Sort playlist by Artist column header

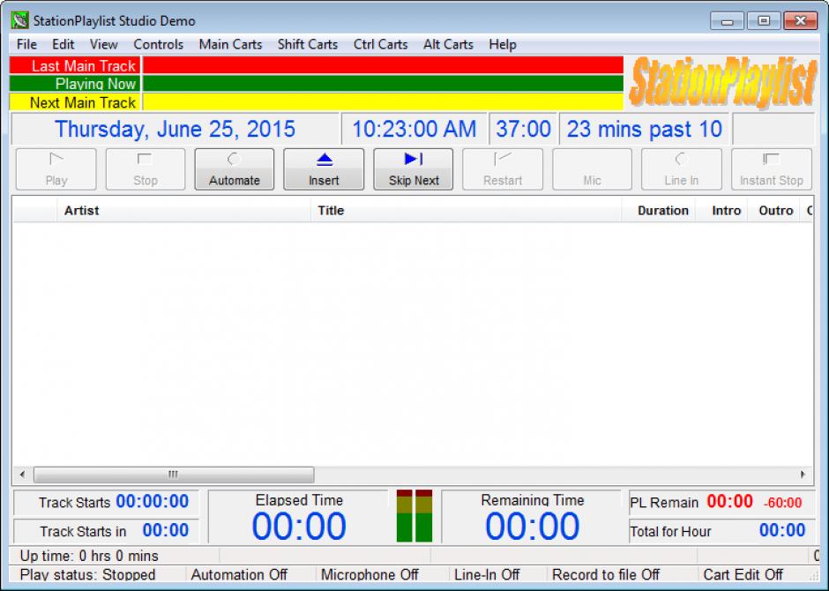[x=183, y=211]
